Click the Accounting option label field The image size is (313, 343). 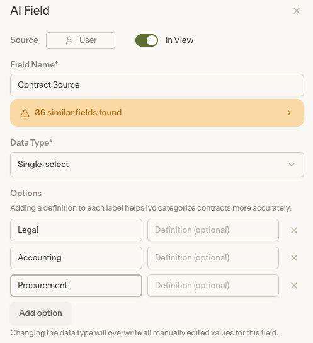click(76, 258)
